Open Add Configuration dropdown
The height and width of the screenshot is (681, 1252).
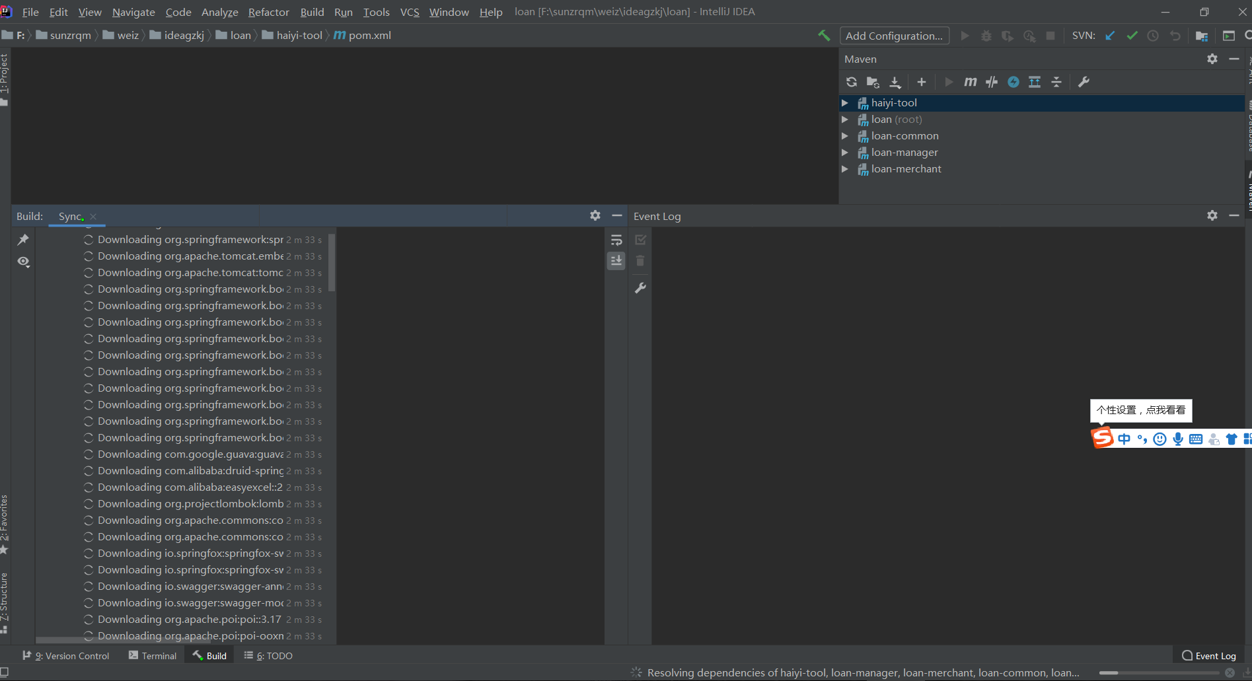coord(894,36)
